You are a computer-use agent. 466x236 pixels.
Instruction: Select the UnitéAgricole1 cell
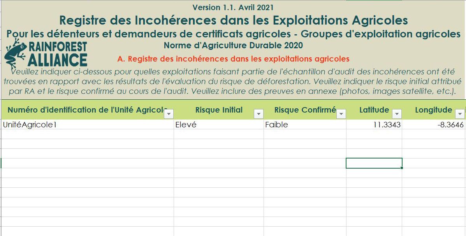pyautogui.click(x=31, y=125)
